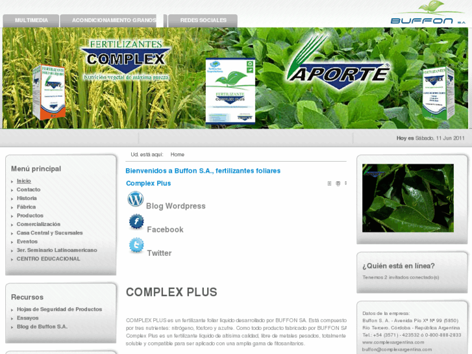This screenshot has height=354, width=472.
Task: Go to Inicio in the main menu
Action: [24, 181]
